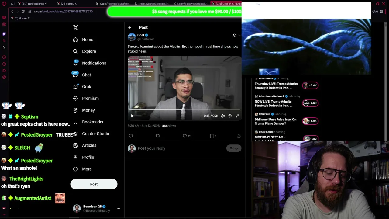
Task: Join the +2.8K listeners pill
Action: (310, 103)
